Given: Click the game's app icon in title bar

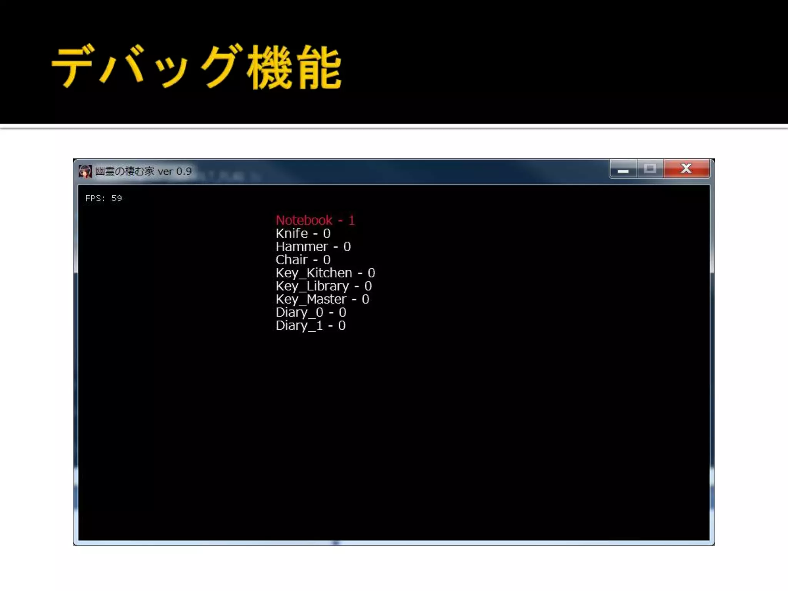Looking at the screenshot, I should (x=85, y=171).
